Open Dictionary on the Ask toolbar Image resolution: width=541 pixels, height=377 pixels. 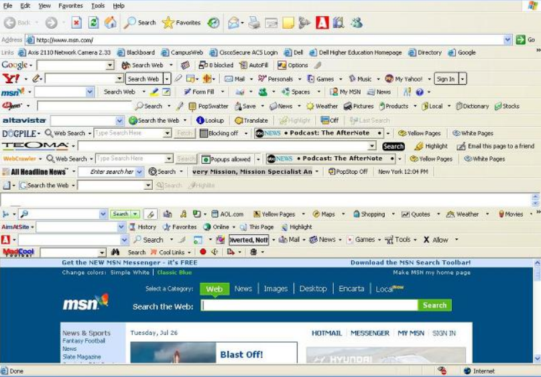[x=473, y=107]
